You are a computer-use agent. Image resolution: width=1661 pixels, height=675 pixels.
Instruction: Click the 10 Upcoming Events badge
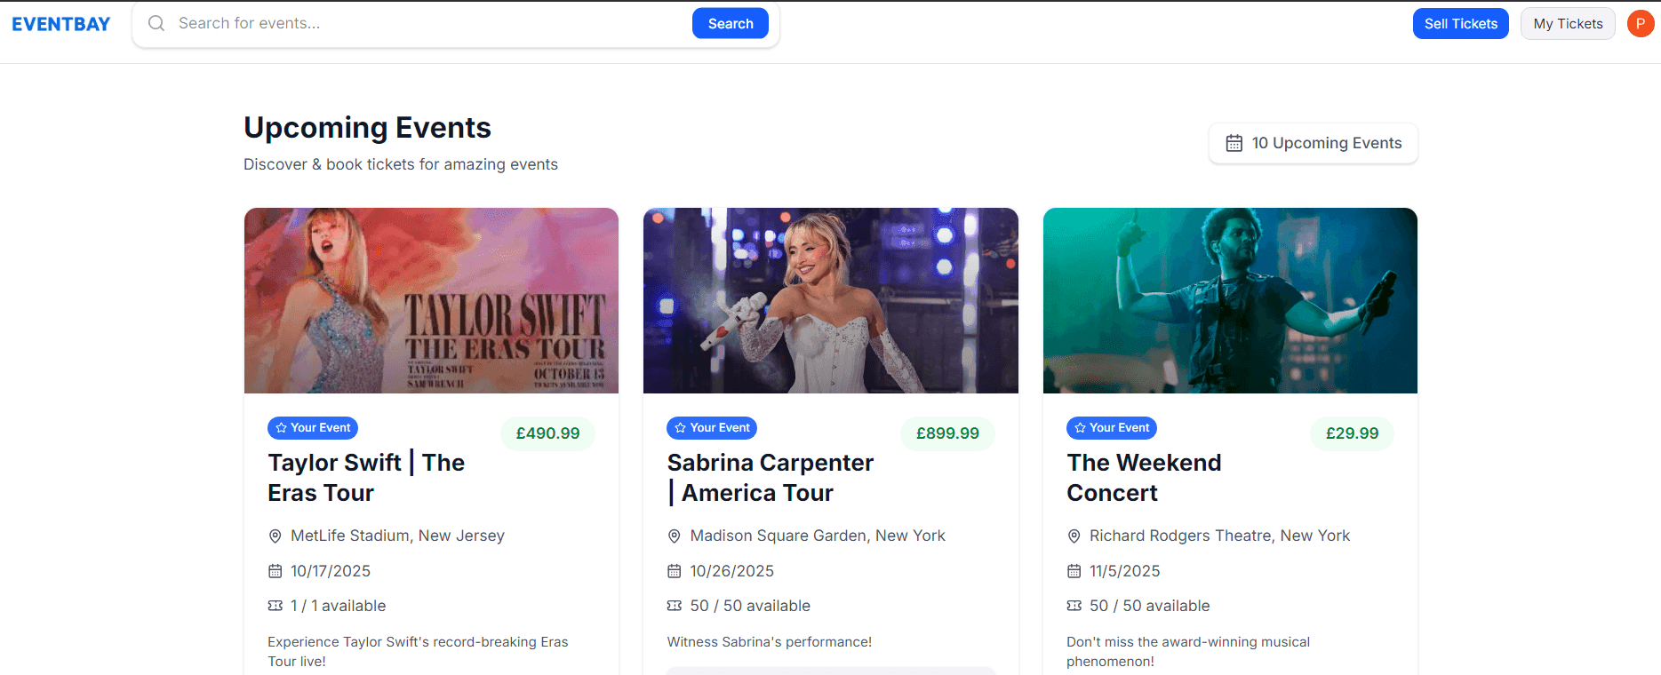[1313, 143]
